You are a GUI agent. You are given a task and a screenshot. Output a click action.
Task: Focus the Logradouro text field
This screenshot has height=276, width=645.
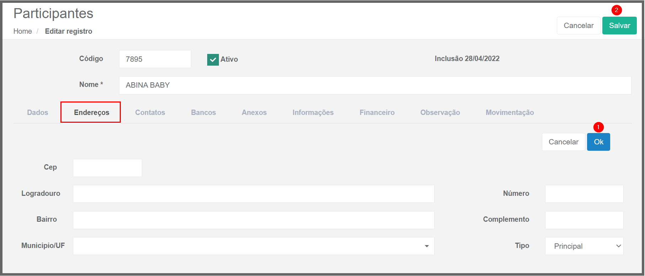[253, 194]
